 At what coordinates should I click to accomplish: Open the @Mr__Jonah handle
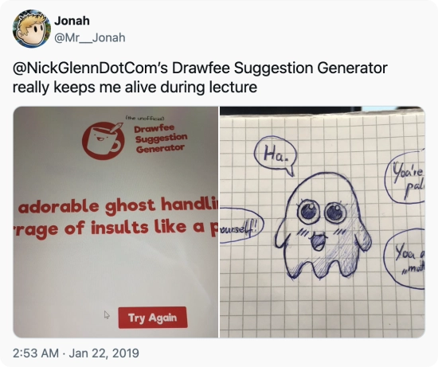tap(90, 37)
